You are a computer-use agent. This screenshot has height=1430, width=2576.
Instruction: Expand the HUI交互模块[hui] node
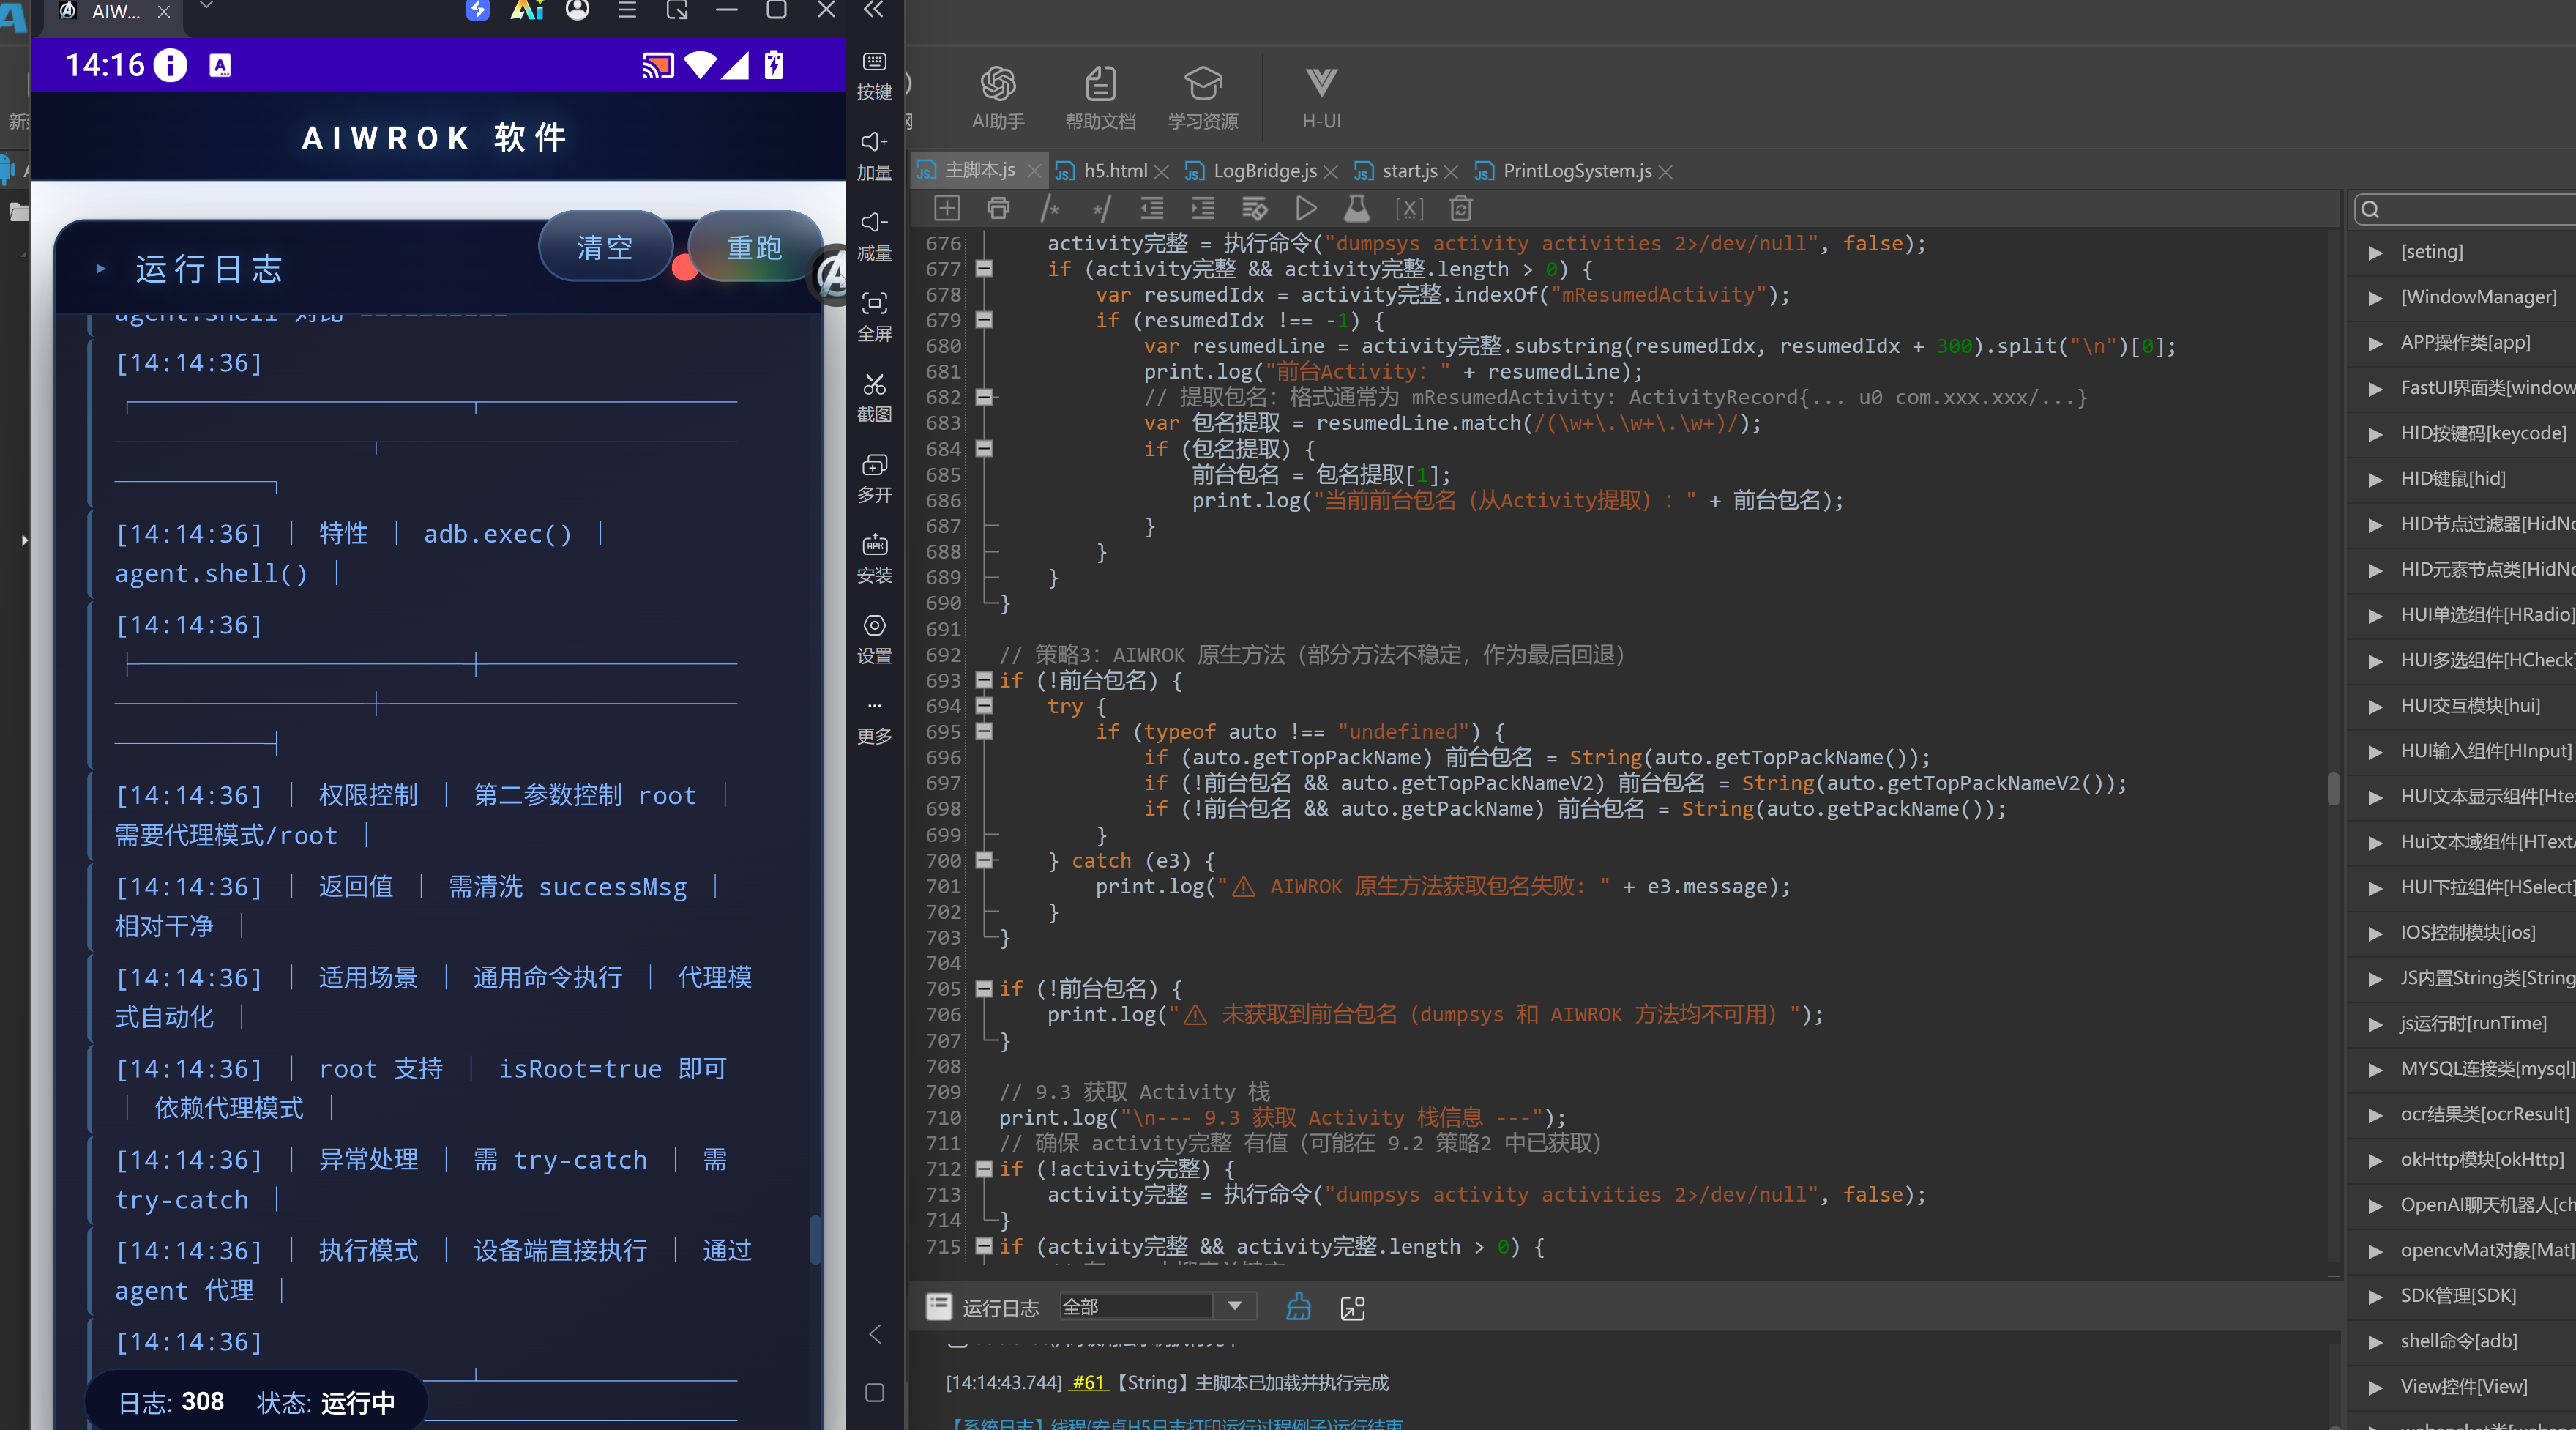pos(2375,706)
